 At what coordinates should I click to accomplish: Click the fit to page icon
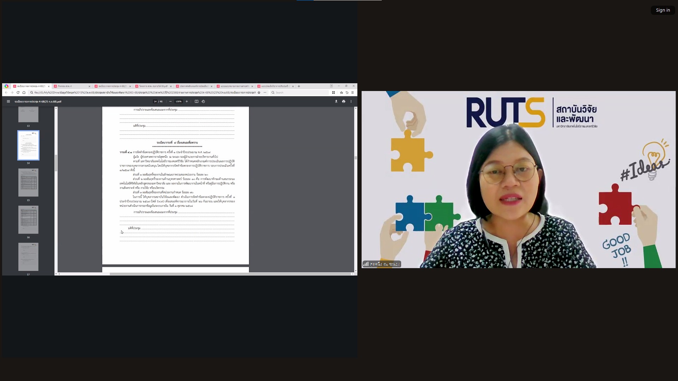click(197, 102)
